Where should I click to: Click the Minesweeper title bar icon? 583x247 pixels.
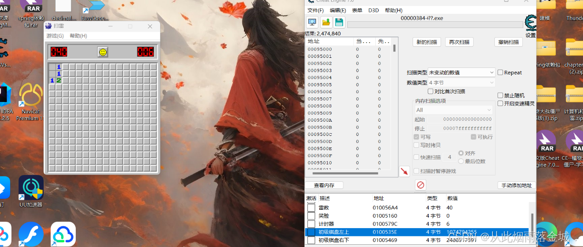(49, 26)
